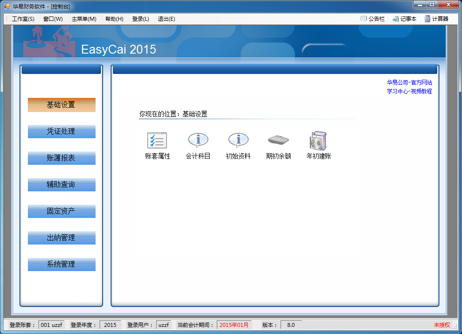Viewport: 462px width, 334px height.
Task: Click the window resize grip corner
Action: click(455, 327)
